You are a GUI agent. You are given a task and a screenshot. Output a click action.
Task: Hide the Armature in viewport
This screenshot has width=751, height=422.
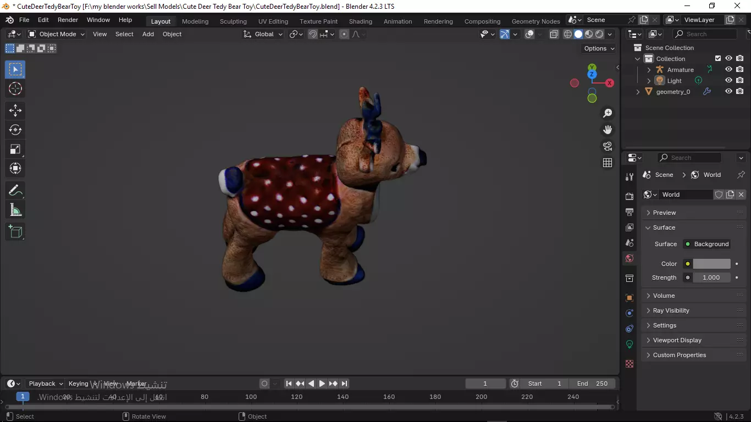tap(728, 70)
